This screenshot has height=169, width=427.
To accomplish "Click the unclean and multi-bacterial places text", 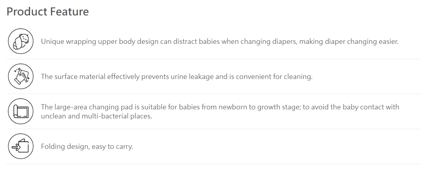I will (96, 116).
